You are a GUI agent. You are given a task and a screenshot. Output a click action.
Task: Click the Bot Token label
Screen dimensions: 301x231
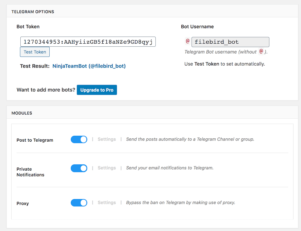click(28, 26)
